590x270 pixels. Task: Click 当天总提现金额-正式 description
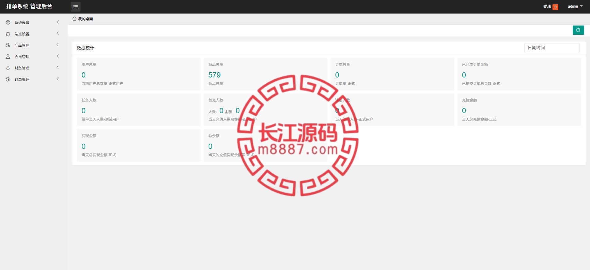99,155
